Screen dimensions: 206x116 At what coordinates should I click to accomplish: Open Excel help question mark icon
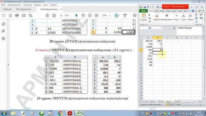coord(193,11)
